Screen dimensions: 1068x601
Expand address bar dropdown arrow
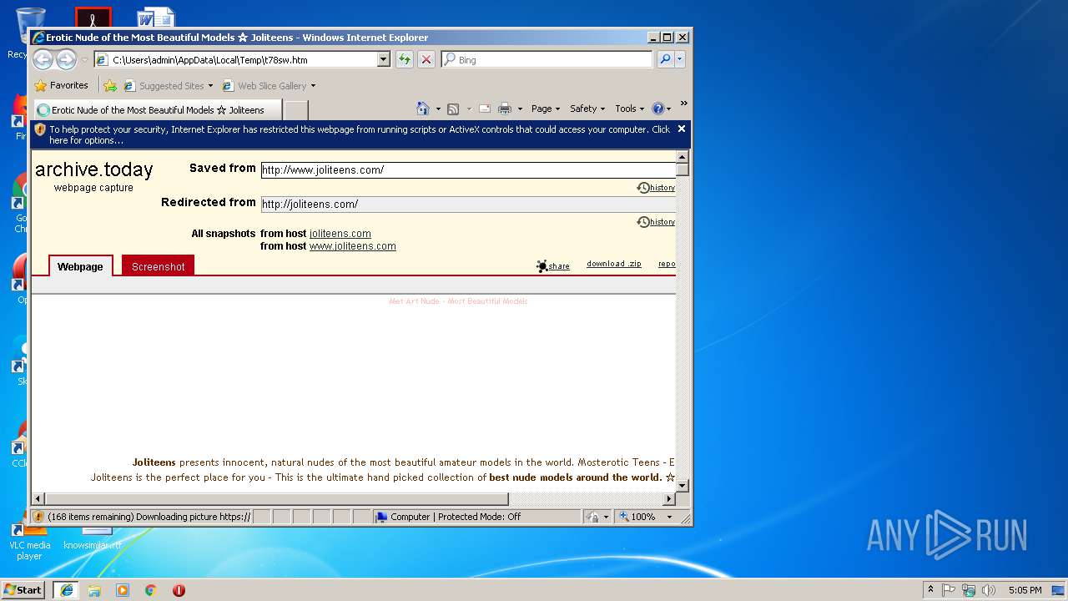click(x=384, y=59)
